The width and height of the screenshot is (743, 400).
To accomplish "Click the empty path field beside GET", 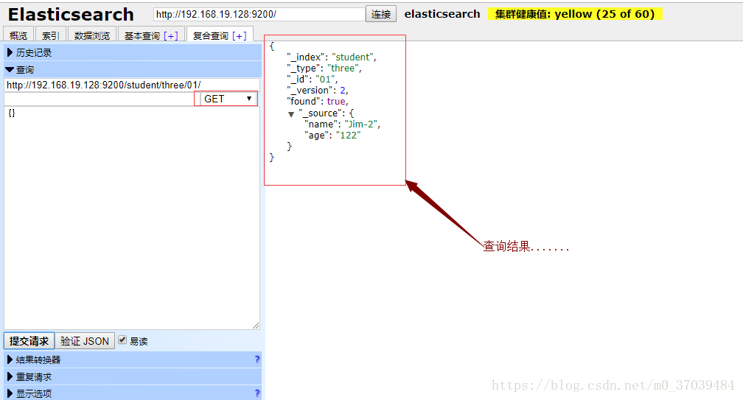I will (x=99, y=99).
